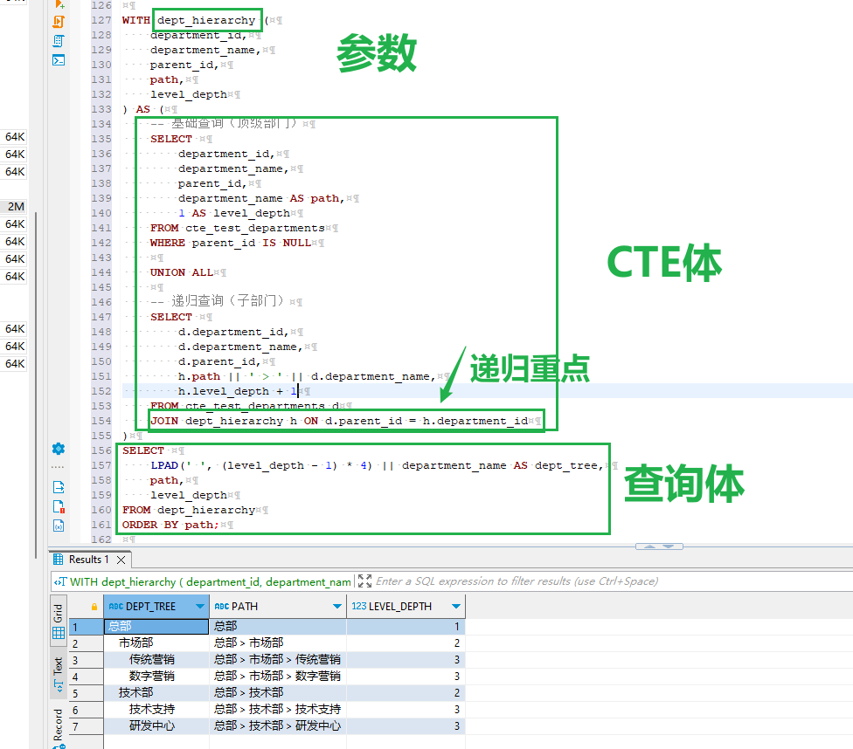Click the ABC type icon on PATH column
This screenshot has width=853, height=749.
click(x=221, y=606)
